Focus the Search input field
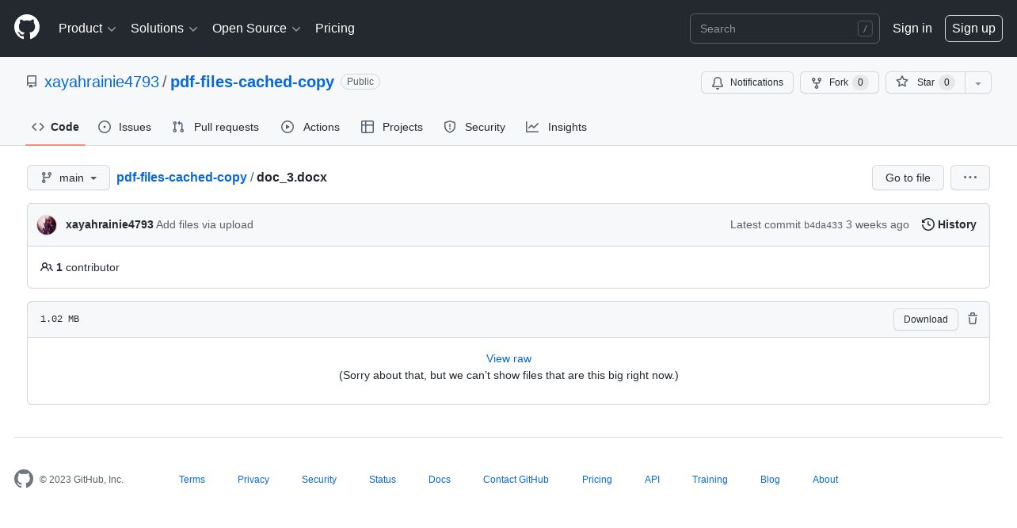1017x528 pixels. (785, 29)
